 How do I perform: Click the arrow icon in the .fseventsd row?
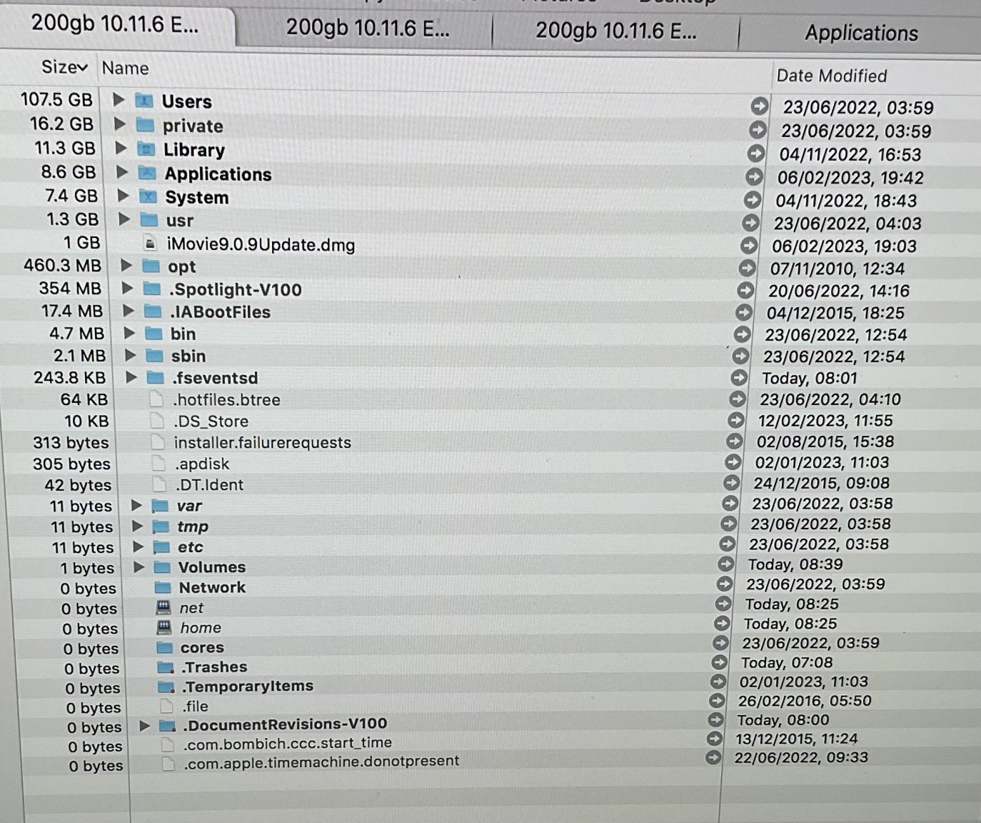[739, 377]
